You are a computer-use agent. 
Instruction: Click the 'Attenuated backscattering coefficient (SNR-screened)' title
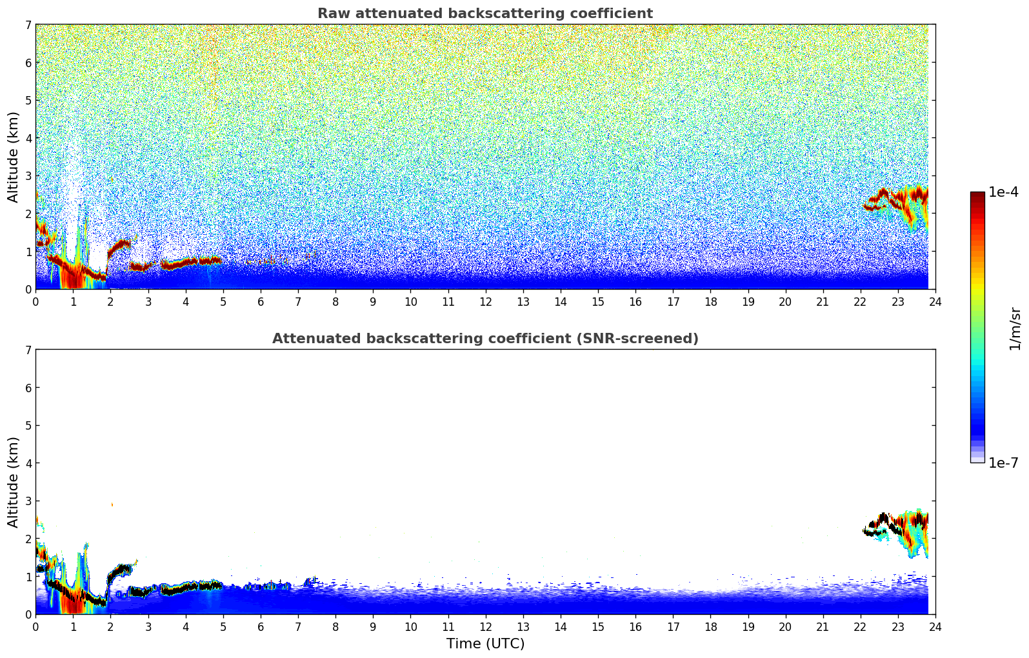pyautogui.click(x=485, y=339)
